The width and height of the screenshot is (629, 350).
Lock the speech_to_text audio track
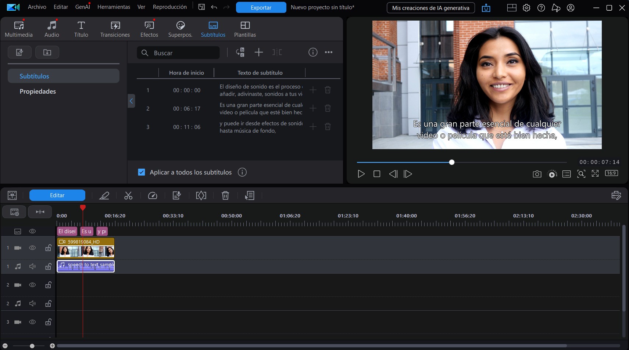48,267
